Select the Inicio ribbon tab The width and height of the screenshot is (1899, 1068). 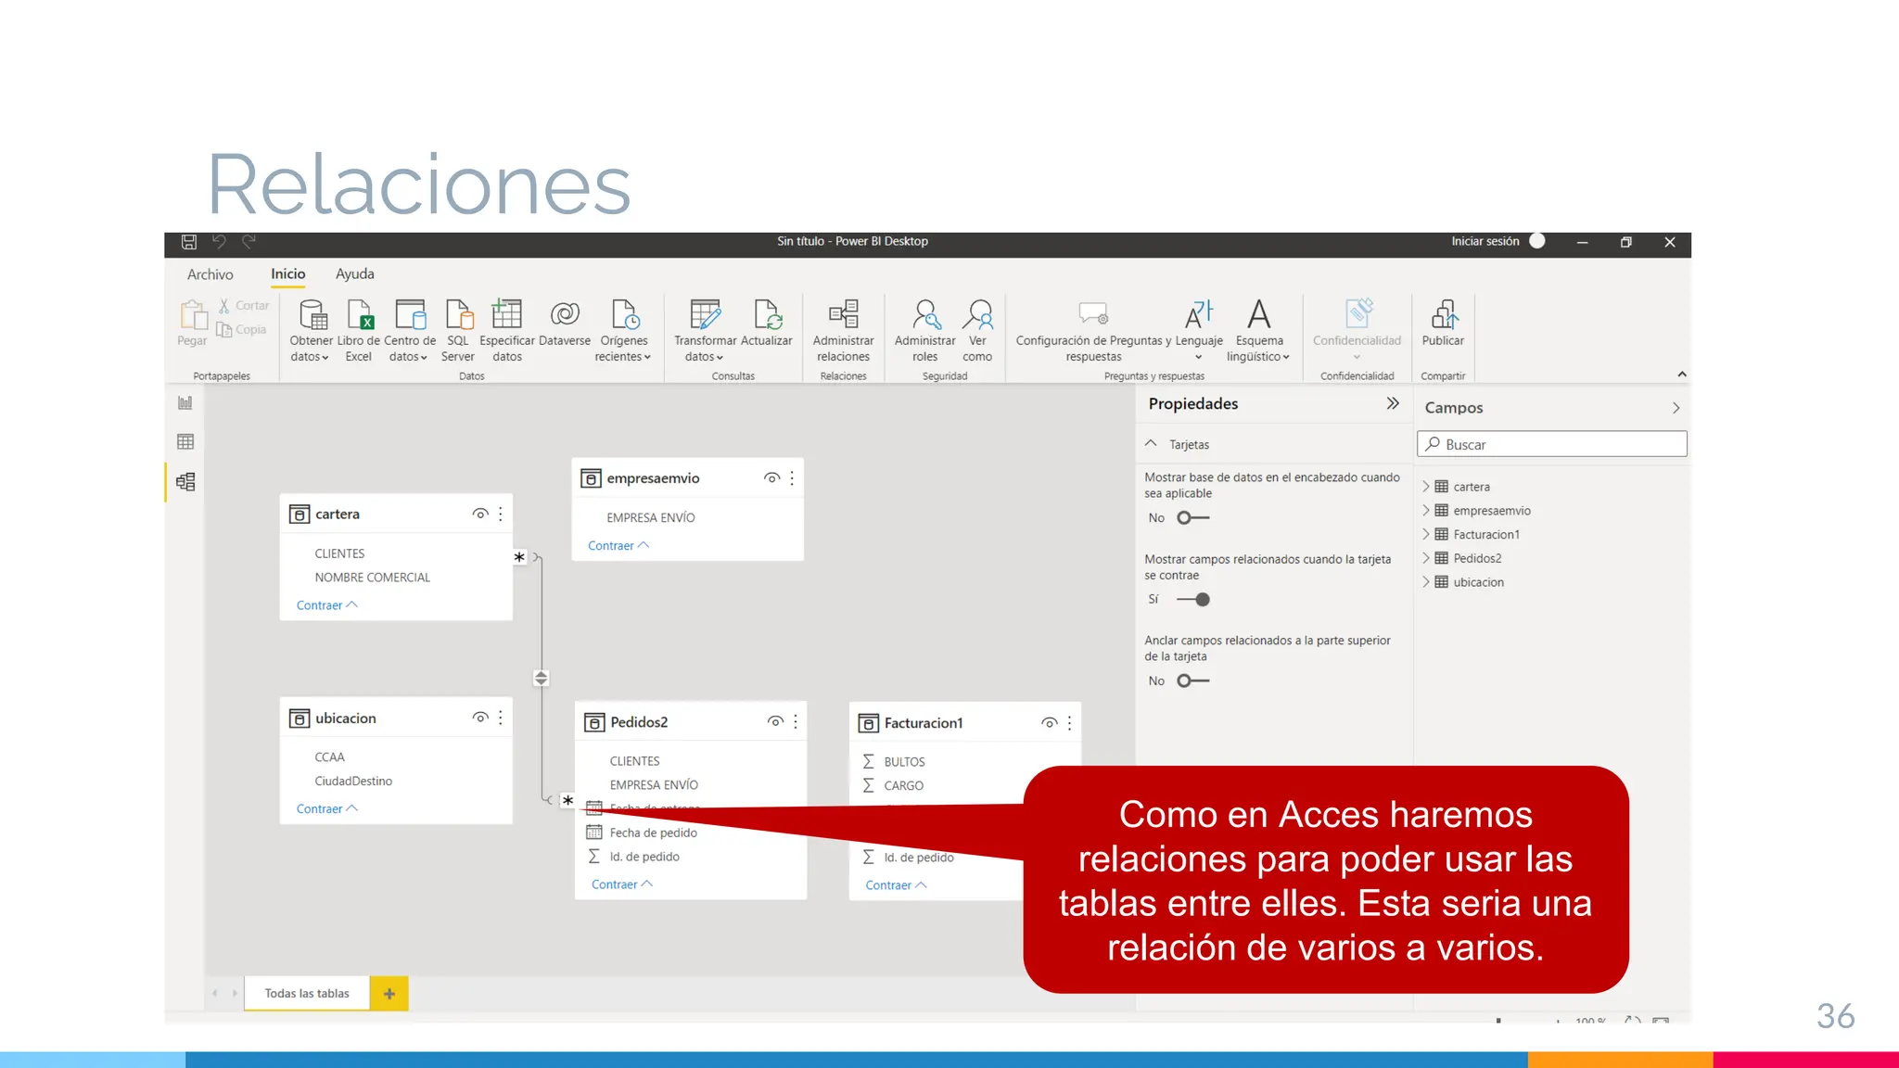point(288,274)
